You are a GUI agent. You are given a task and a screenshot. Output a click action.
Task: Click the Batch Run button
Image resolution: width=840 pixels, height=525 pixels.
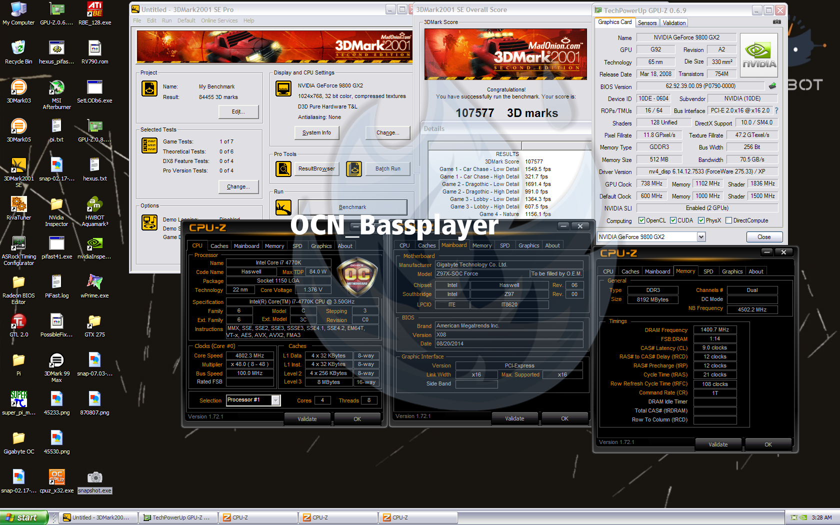click(x=387, y=169)
